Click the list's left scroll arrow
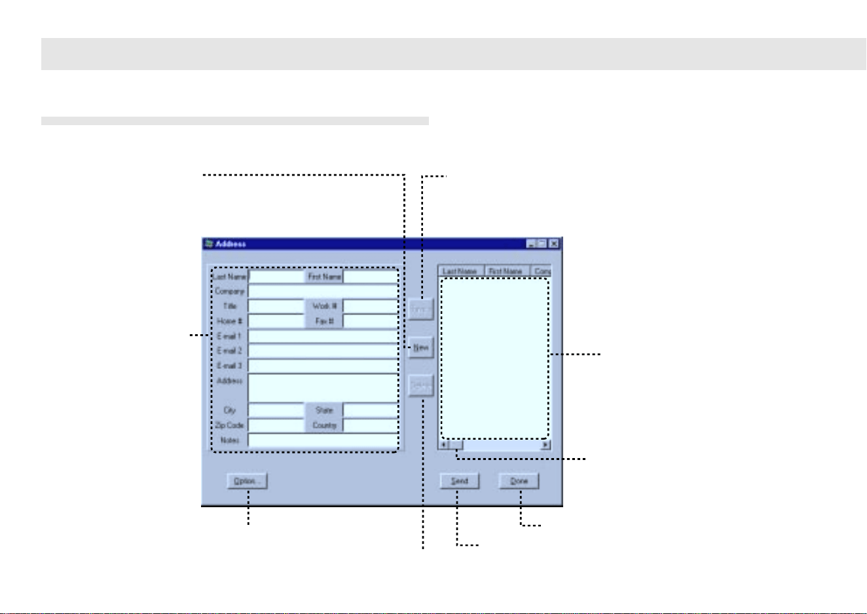 [443, 445]
